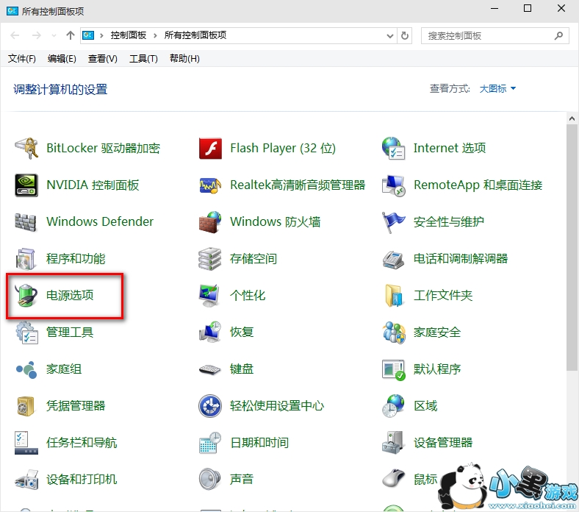Click the Flash Player (32 位) icon
This screenshot has height=512, width=579.
click(210, 149)
